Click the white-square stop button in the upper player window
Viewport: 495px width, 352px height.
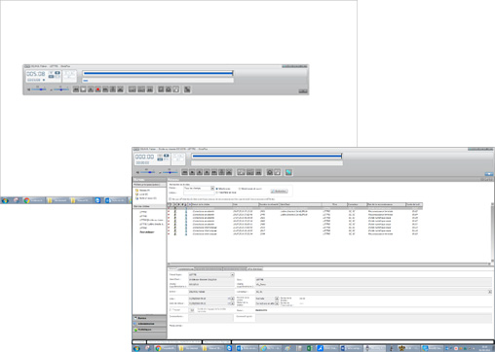(x=83, y=89)
